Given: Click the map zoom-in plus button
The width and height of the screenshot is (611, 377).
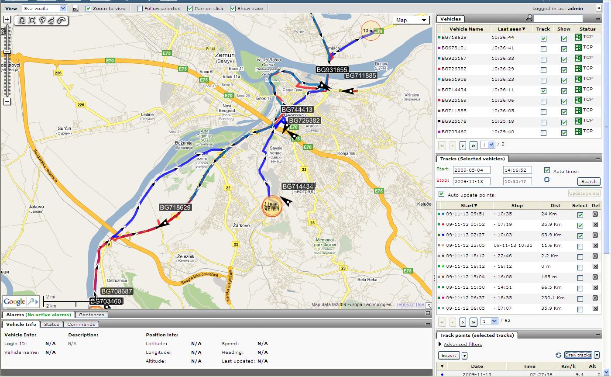Looking at the screenshot, I should 7,19.
